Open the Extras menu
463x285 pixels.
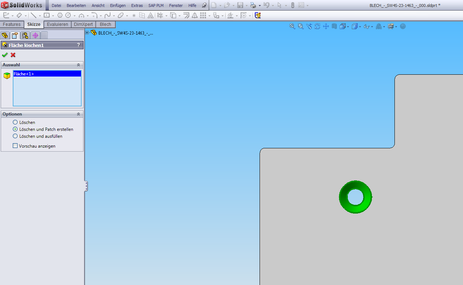coord(137,5)
